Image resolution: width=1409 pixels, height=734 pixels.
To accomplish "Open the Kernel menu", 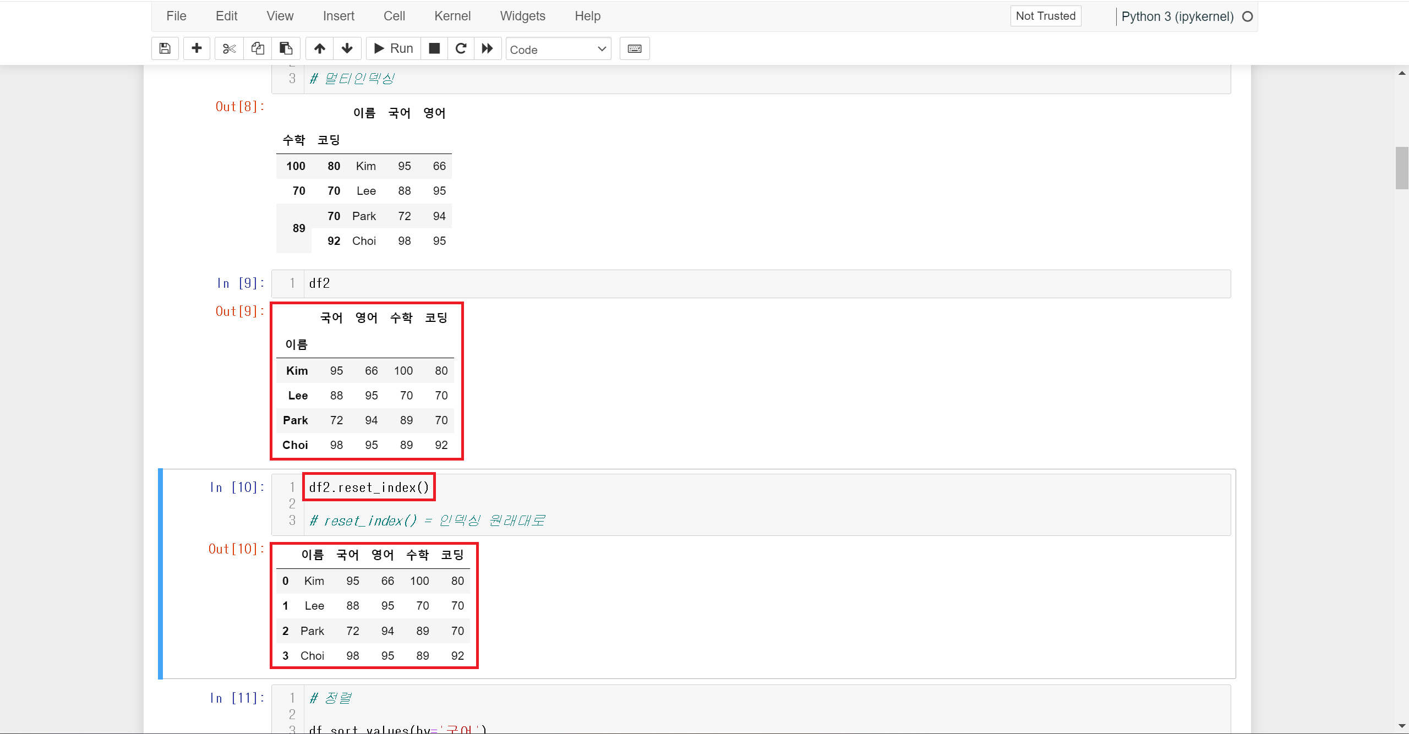I will (452, 16).
